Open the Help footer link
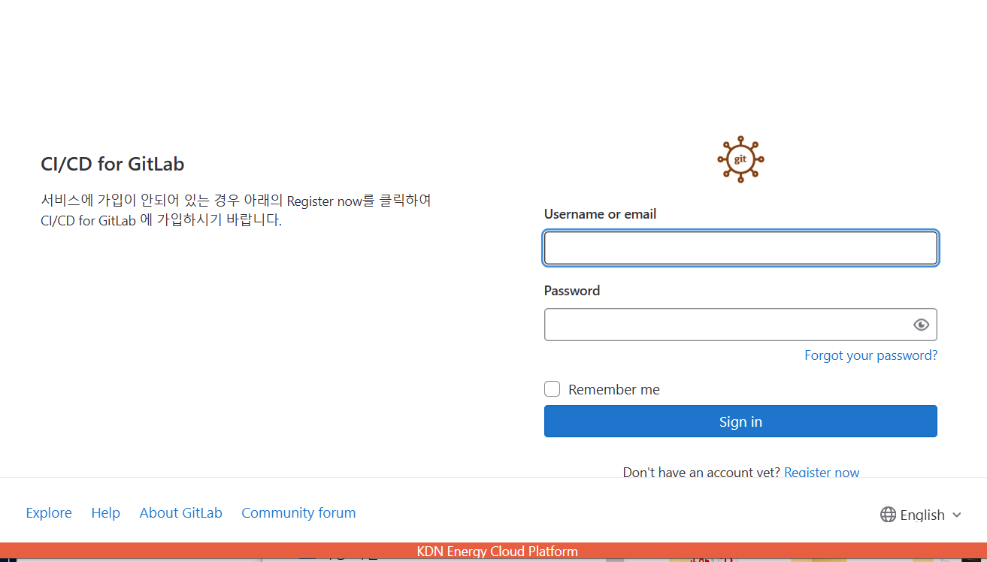 [105, 513]
